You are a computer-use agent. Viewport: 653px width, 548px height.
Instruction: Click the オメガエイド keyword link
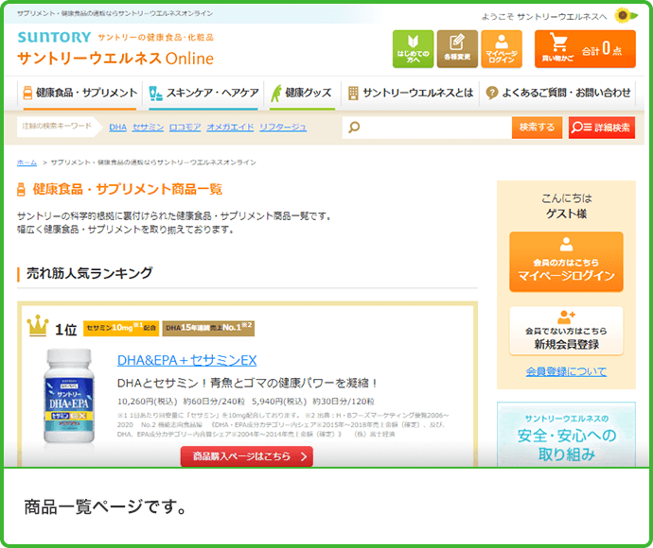pos(230,128)
